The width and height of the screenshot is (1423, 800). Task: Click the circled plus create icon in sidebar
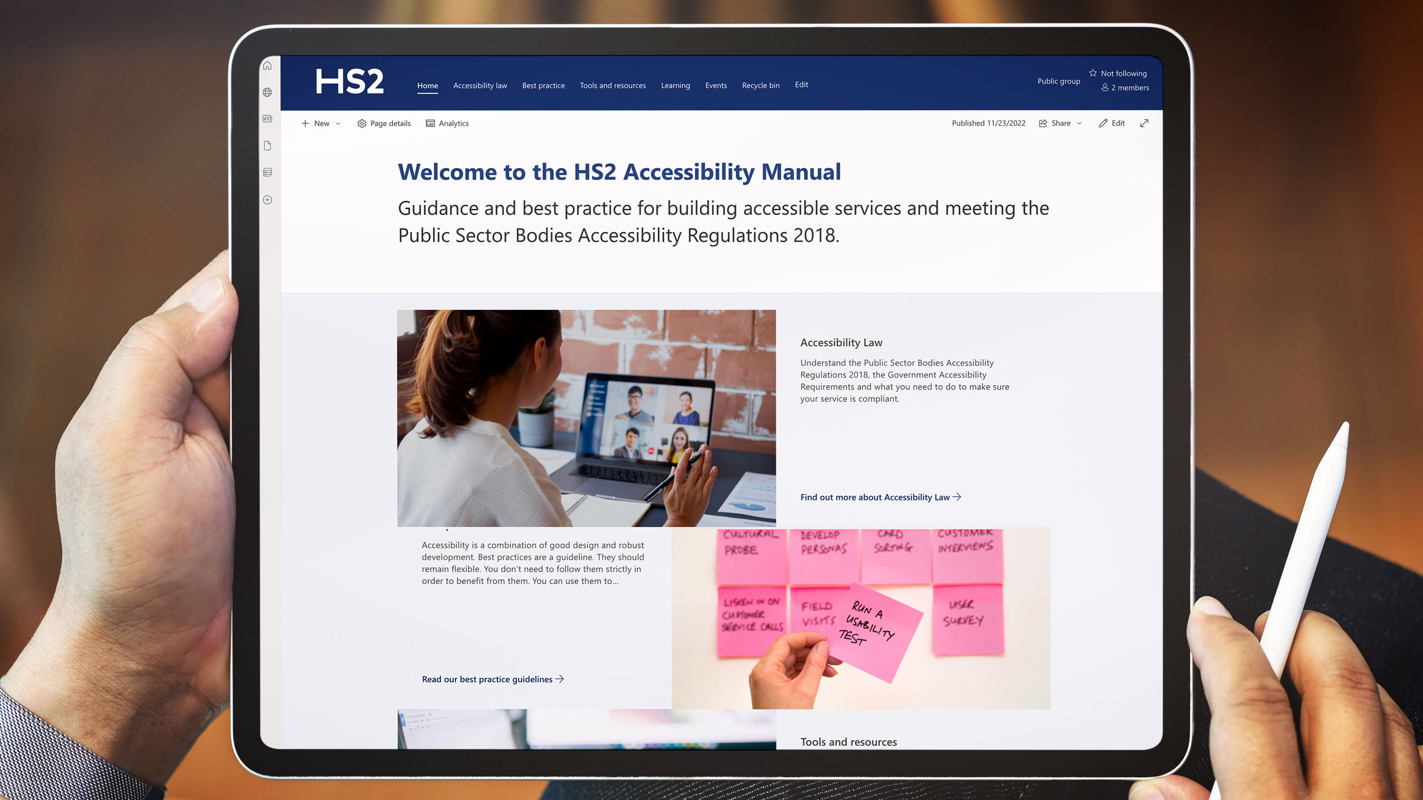[x=267, y=200]
